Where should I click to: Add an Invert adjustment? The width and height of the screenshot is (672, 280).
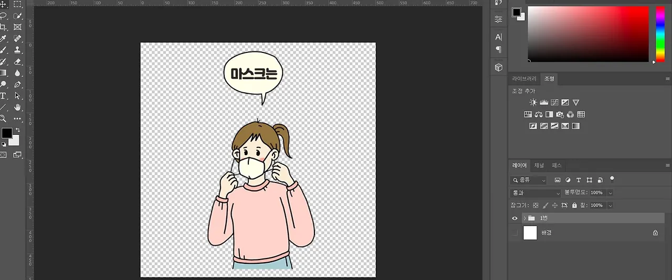(x=533, y=126)
